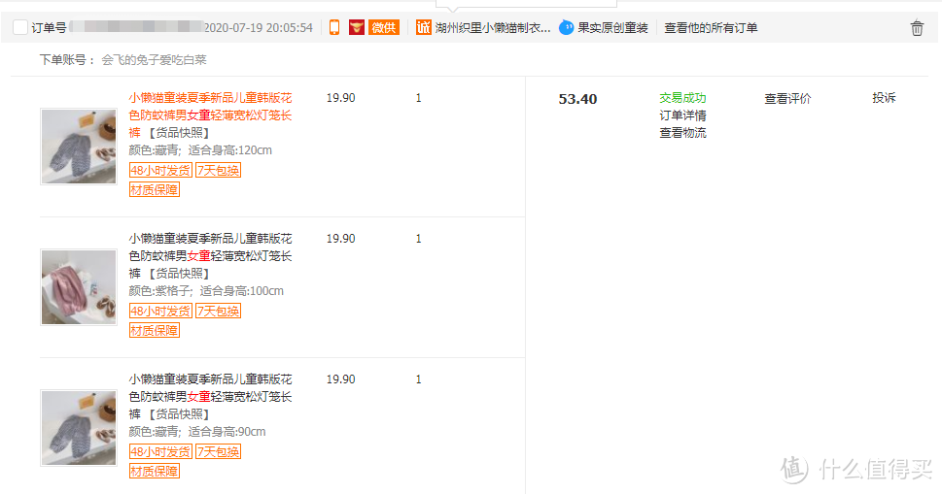Viewport: 942px width, 494px height.
Task: Tick the order selection checkbox
Action: (19, 27)
